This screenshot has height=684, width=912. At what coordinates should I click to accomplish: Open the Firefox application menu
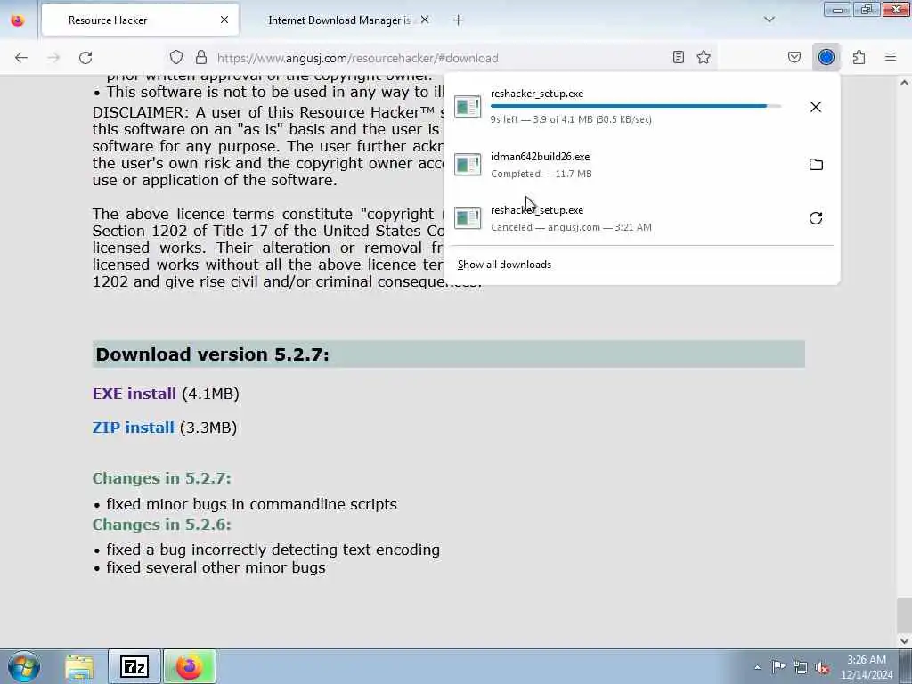[891, 57]
